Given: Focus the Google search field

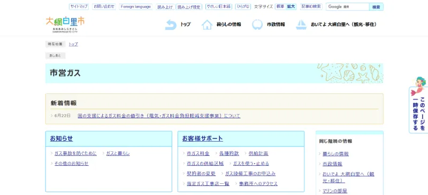Looking at the screenshot, I should pos(347,7).
